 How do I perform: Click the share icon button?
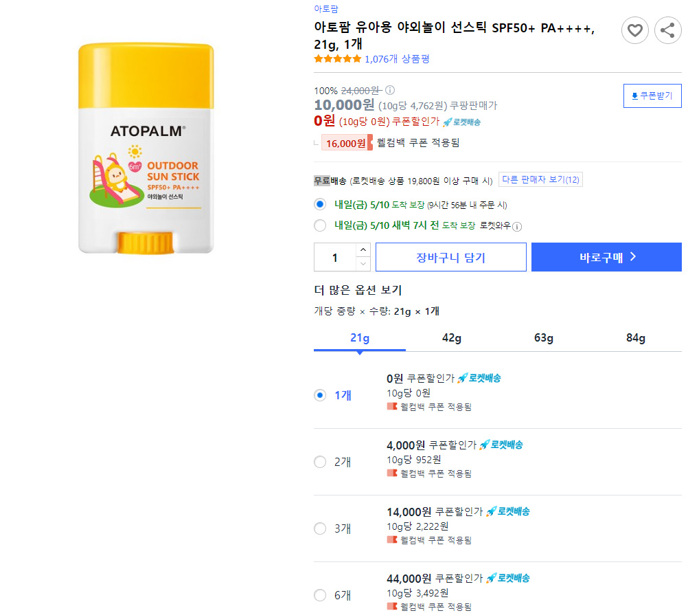667,31
